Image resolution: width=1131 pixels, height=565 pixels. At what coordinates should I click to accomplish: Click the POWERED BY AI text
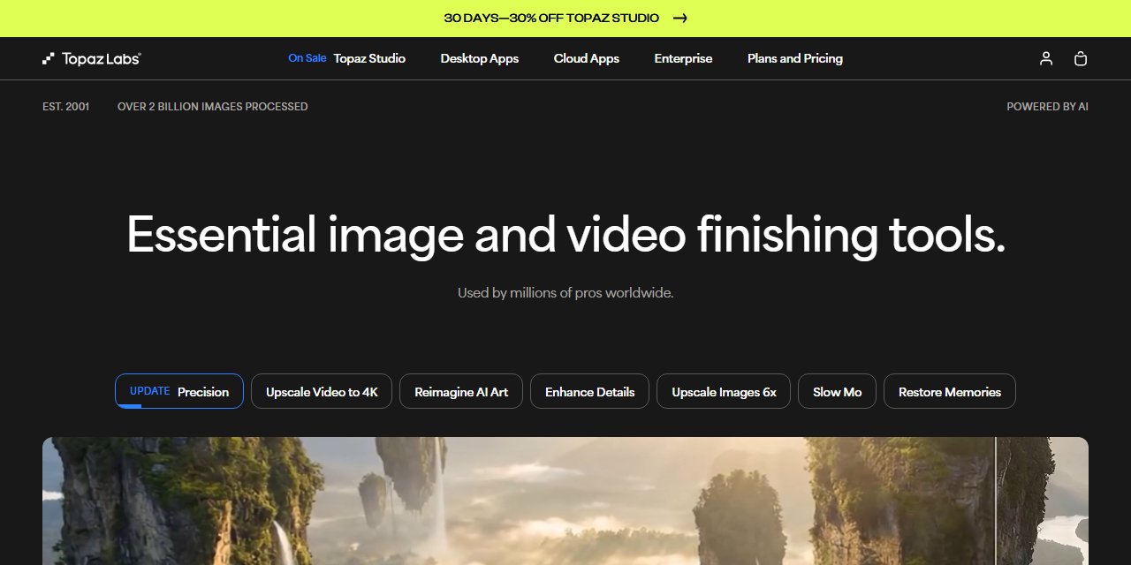tap(1047, 107)
